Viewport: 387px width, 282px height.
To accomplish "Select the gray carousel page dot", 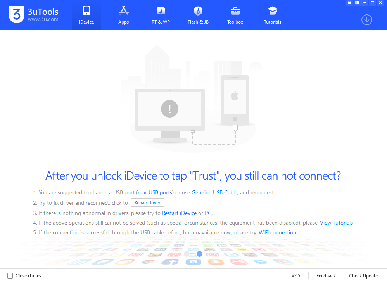I will pos(187,254).
